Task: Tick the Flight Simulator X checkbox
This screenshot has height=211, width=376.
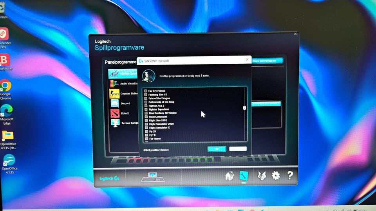Action: pyautogui.click(x=146, y=128)
